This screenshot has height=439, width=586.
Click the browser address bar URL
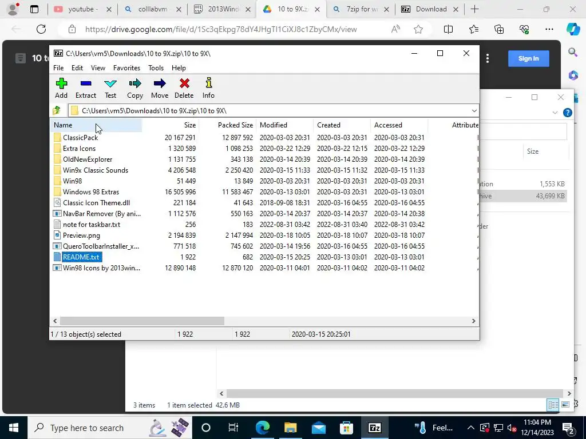(221, 29)
